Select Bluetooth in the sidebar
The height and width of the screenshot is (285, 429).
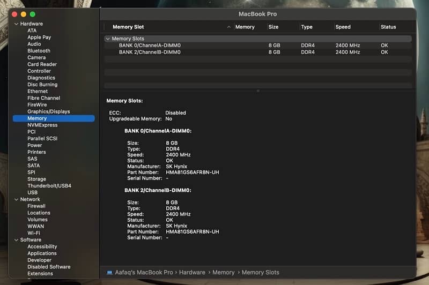[x=39, y=51]
